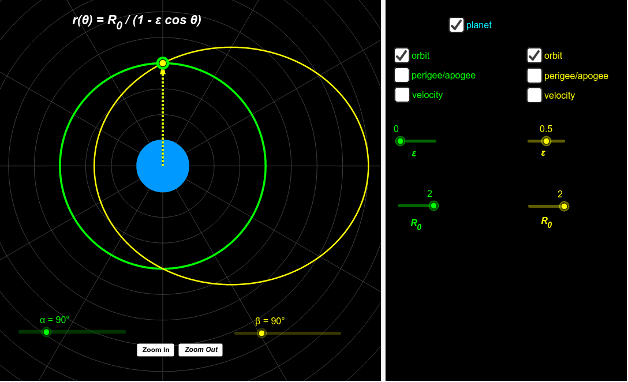Click the β = 90° label
The height and width of the screenshot is (382, 628).
[270, 321]
